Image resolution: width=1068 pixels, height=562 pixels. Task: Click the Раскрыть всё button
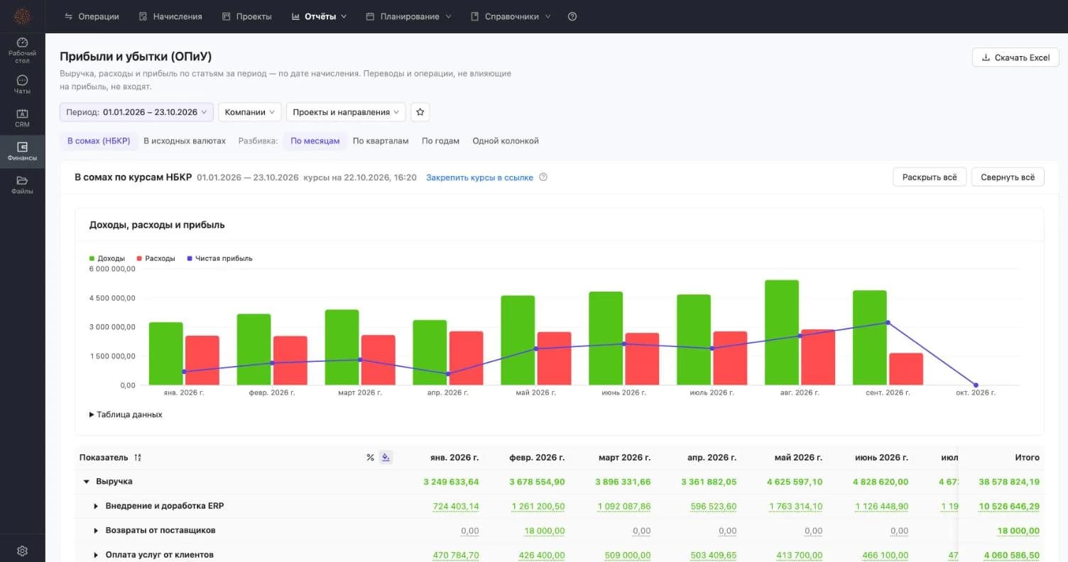coord(929,177)
